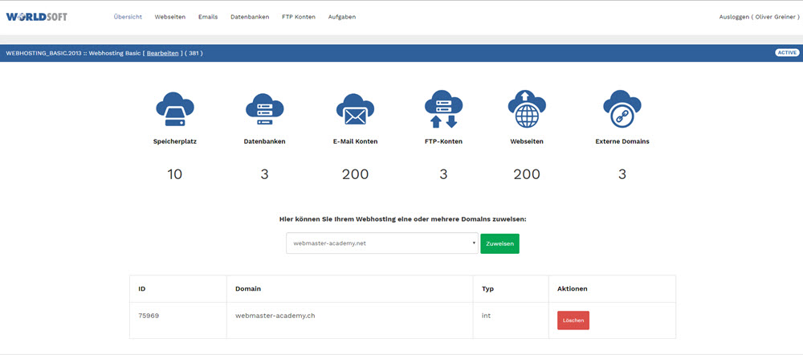Open the domain selection dropdown
This screenshot has width=803, height=355.
[x=382, y=243]
